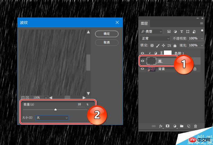The width and height of the screenshot is (213, 145).
Task: Zoom out the ripple preview with minus button
Action: click(23, 98)
